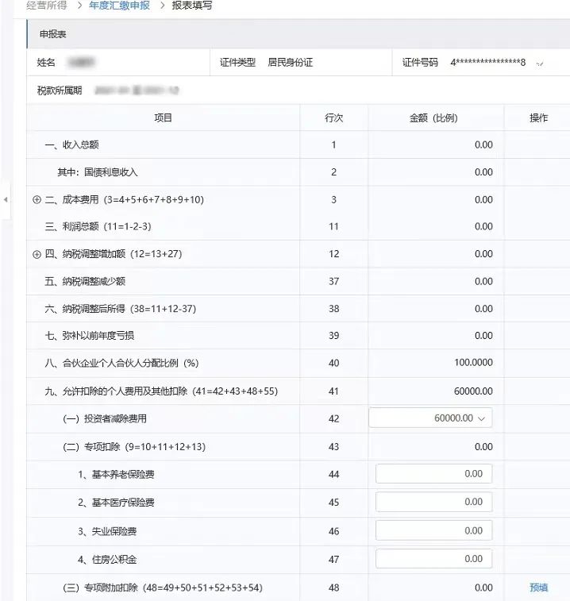Image resolution: width=570 pixels, height=601 pixels.
Task: Click the 基本医疗保险费 amount input field
Action: pos(433,502)
